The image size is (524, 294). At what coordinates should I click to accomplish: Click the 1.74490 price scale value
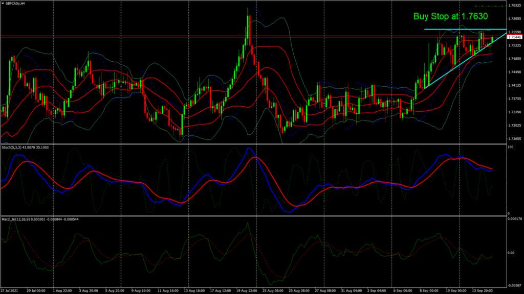pos(515,72)
